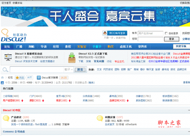Click the 登录 login button

click(172, 39)
